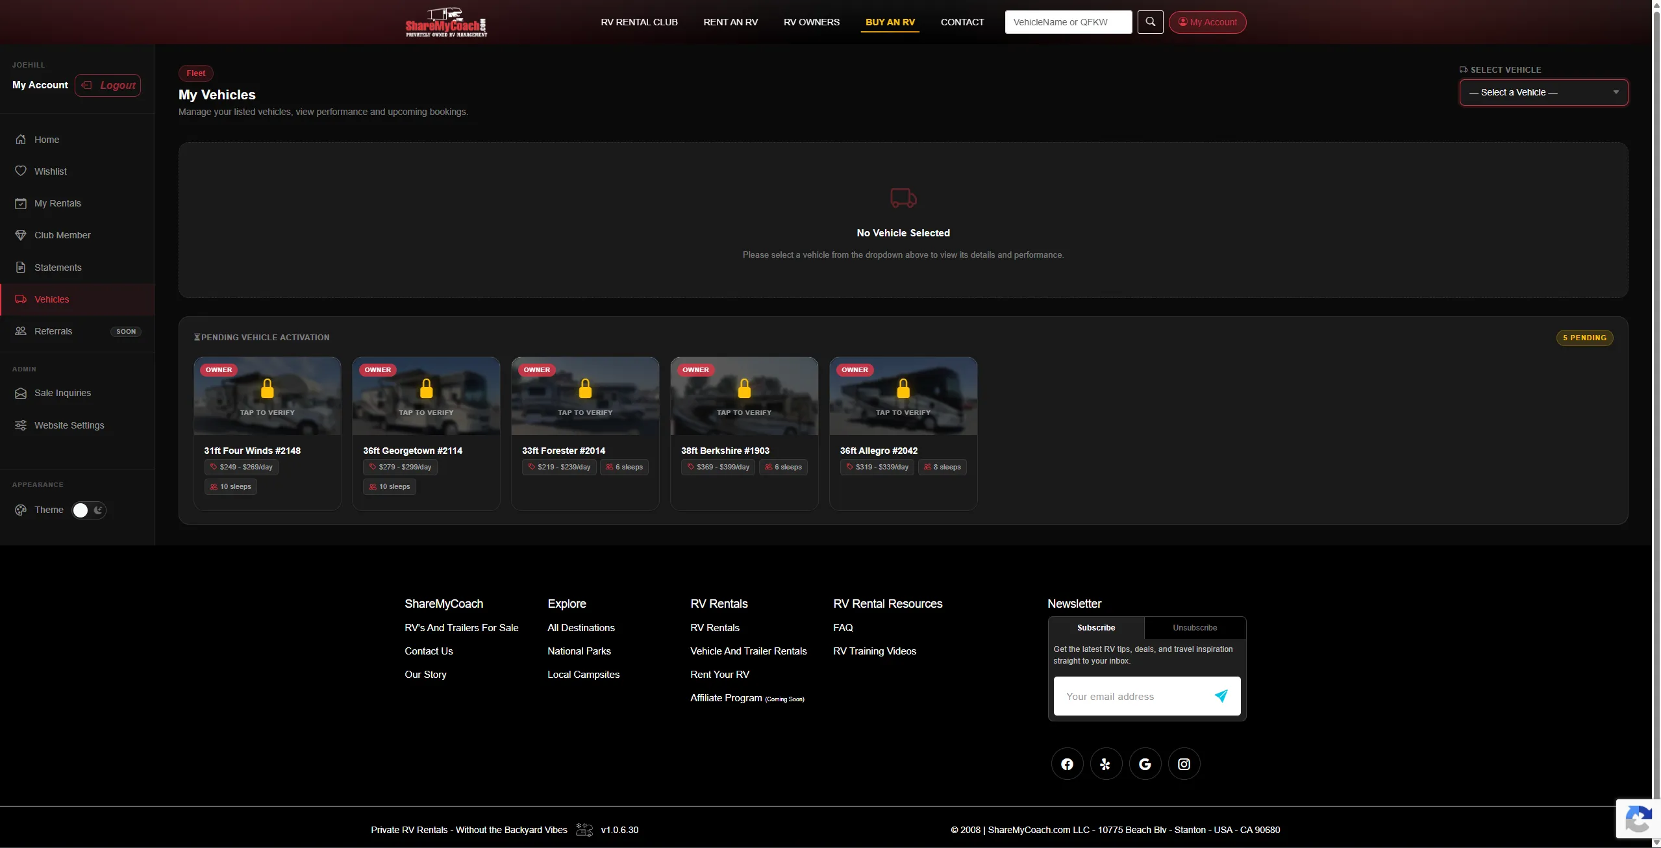Click the Club Member diamond icon
The image size is (1661, 848).
click(x=21, y=235)
